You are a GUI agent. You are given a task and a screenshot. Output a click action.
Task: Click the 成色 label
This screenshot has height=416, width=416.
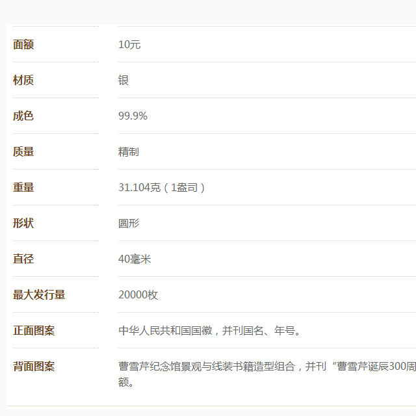click(x=23, y=116)
